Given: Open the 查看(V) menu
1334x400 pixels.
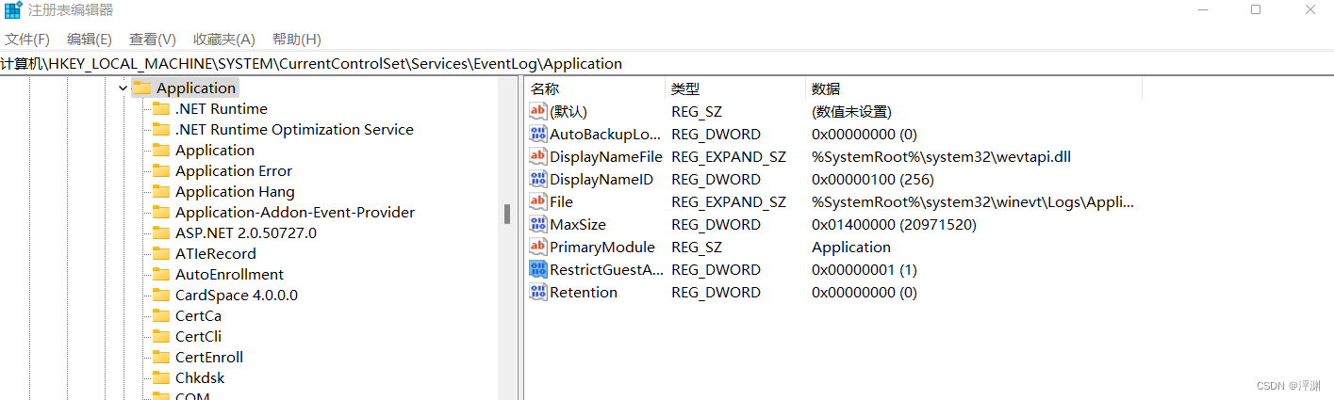Looking at the screenshot, I should tap(153, 40).
